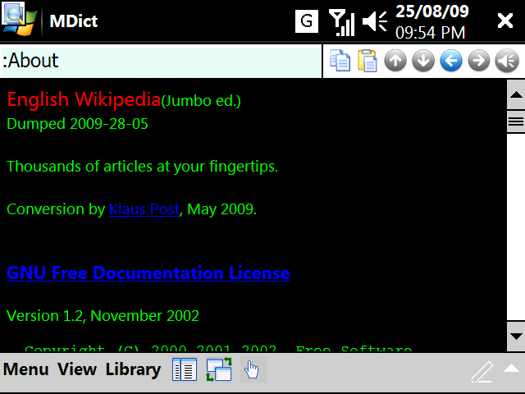525x394 pixels.
Task: Toggle the index list panel icon
Action: [x=185, y=369]
